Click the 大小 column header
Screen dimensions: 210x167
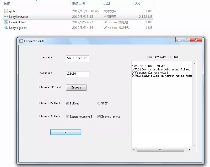click(x=138, y=3)
